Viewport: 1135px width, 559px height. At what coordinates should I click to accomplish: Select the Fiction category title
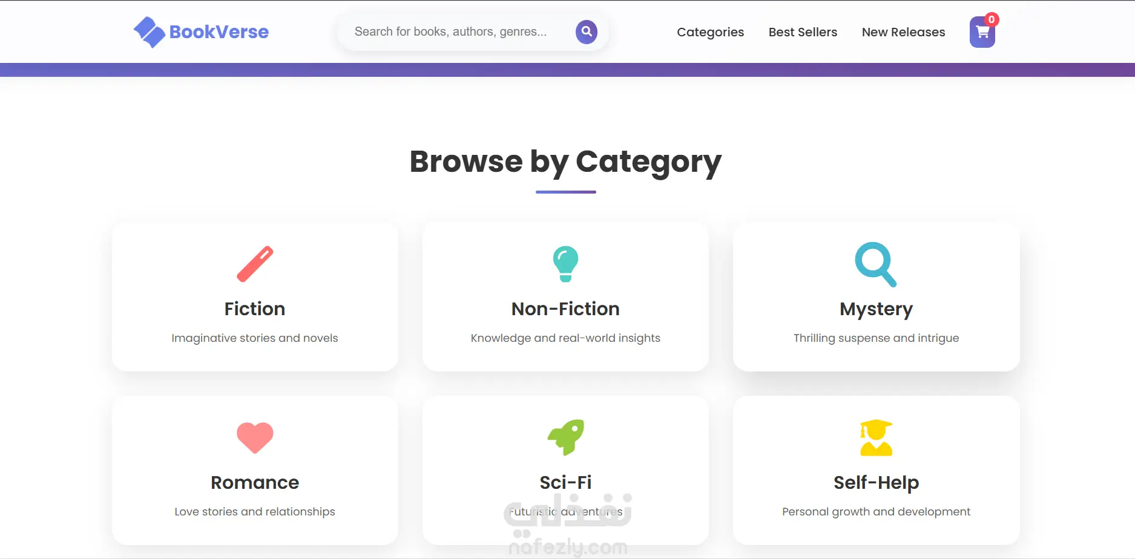255,309
